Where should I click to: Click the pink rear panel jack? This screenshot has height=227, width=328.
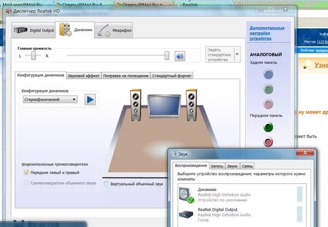pyautogui.click(x=268, y=104)
